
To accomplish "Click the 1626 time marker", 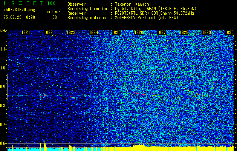I will point(139,32).
